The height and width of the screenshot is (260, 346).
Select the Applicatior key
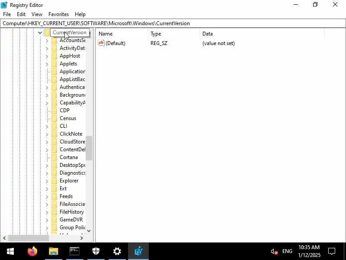pos(72,71)
